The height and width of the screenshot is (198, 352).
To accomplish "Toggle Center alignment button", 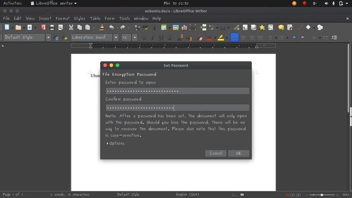I will tap(243, 38).
